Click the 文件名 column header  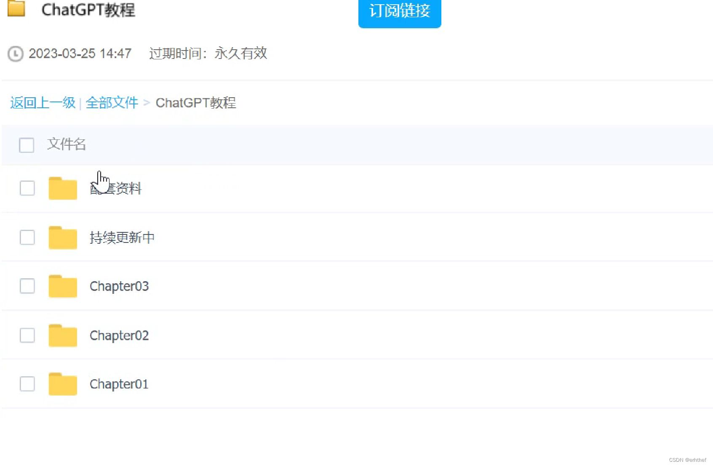click(66, 145)
